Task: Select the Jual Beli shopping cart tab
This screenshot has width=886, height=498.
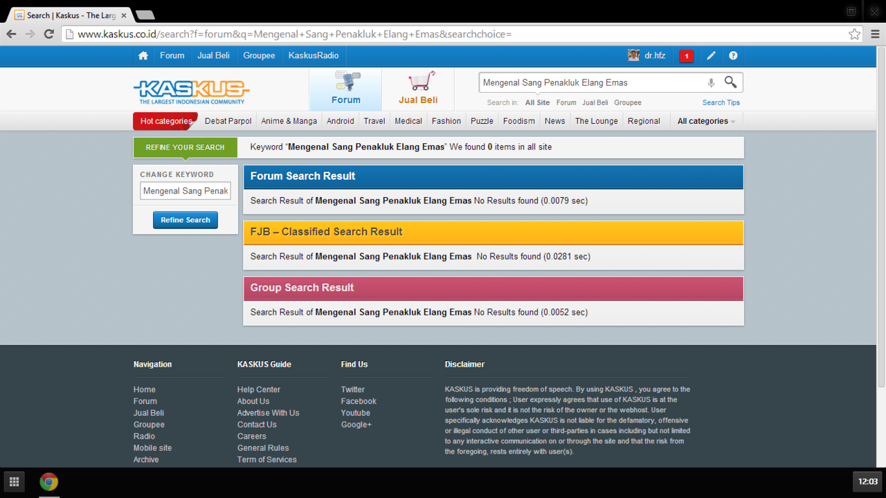Action: 418,89
